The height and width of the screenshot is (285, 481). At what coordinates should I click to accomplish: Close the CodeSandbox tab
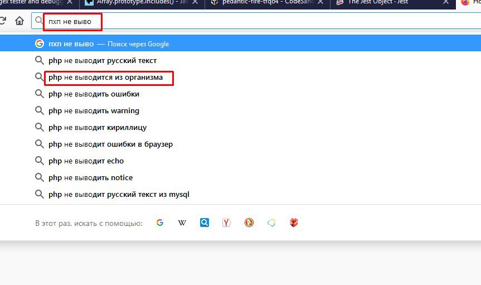[320, 2]
